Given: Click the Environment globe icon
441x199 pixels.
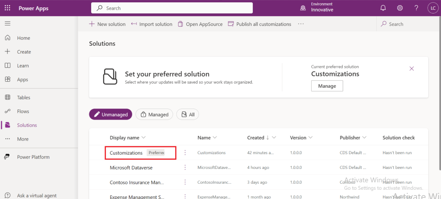Looking at the screenshot, I should click(303, 8).
